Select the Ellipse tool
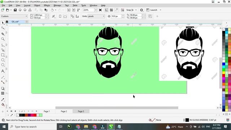Image resolution: width=231 pixels, height=130 pixels. tap(3, 60)
